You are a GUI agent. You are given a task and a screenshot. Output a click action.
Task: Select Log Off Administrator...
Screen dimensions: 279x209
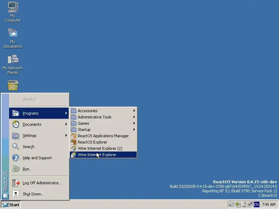[39, 183]
